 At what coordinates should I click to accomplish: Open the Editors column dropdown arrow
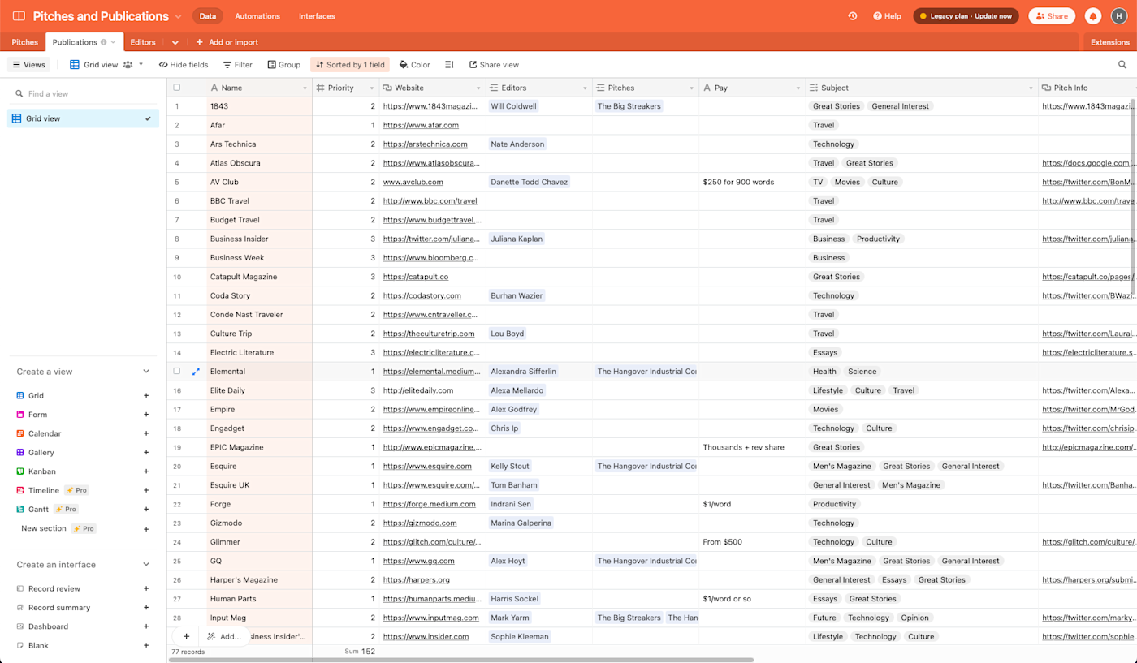tap(585, 88)
